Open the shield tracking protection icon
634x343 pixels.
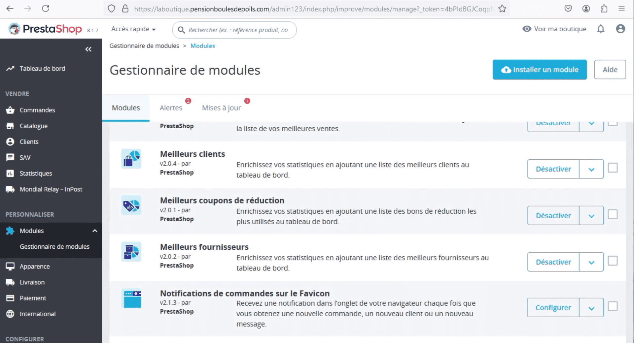pyautogui.click(x=112, y=9)
